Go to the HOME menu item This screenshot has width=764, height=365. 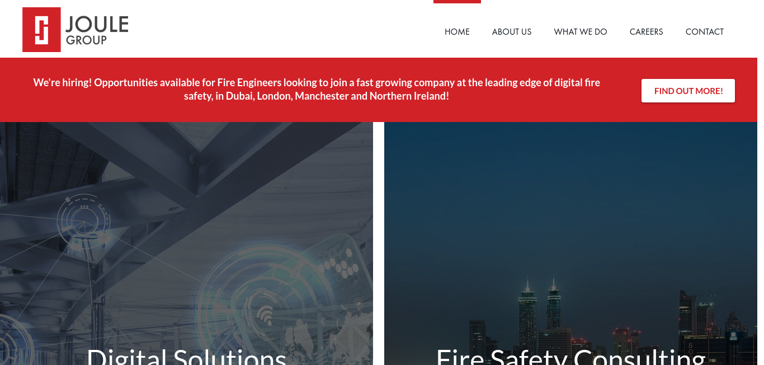coord(457,32)
